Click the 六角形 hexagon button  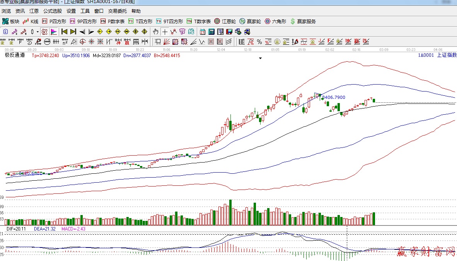point(276,21)
